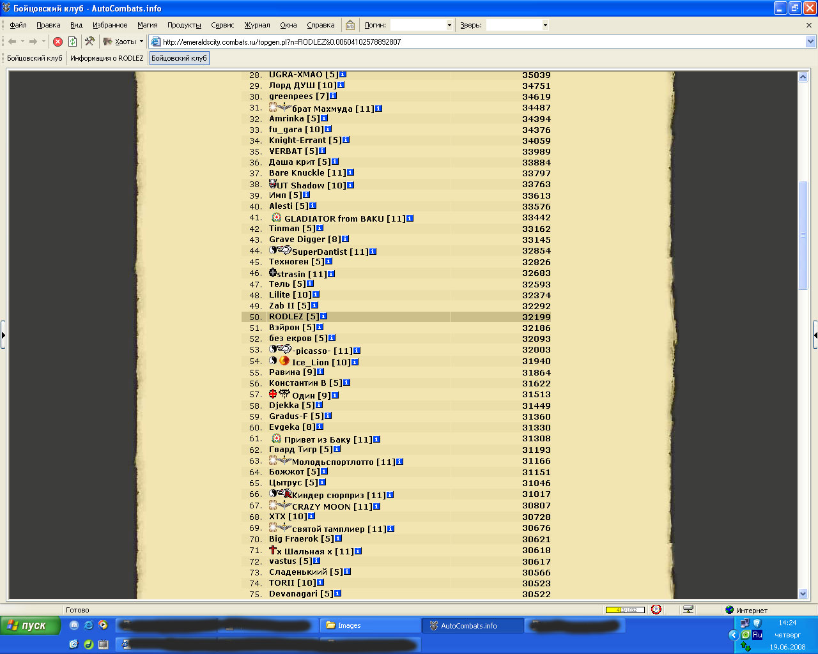The height and width of the screenshot is (654, 818).
Task: Open info icon next to Лорд ДУШ [10]
Action: [341, 85]
